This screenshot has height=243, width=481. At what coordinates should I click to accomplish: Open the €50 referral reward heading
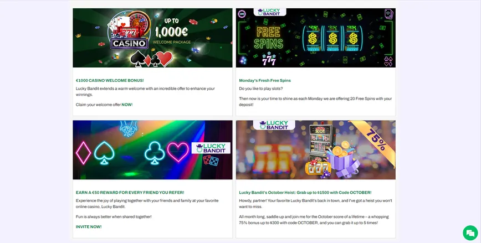click(x=130, y=193)
